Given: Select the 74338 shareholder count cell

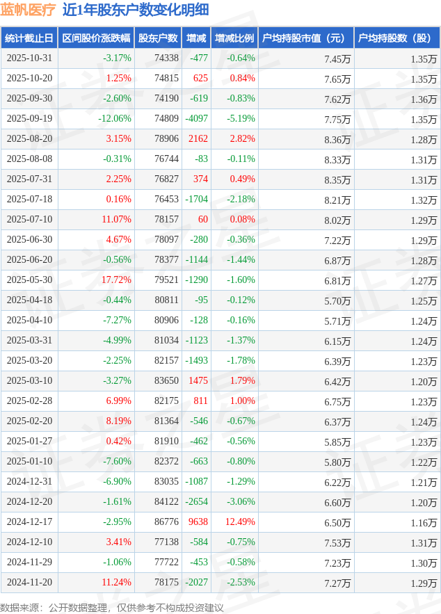Looking at the screenshot, I should (x=166, y=58).
